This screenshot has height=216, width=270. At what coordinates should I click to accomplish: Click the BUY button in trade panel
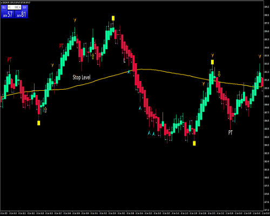coord(25,8)
